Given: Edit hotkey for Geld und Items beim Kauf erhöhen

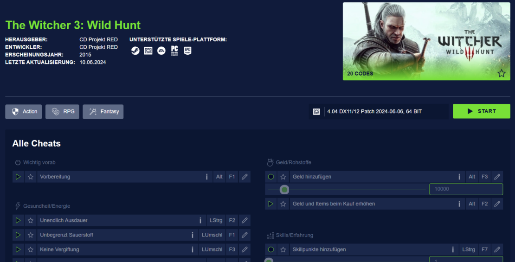Looking at the screenshot, I should [x=497, y=204].
